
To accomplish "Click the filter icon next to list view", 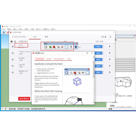I will click(x=15, y=42).
